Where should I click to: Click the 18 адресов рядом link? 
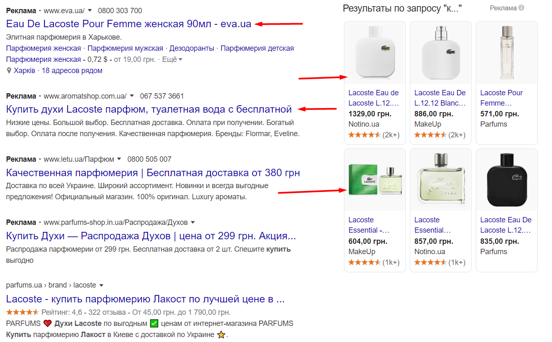click(x=72, y=71)
